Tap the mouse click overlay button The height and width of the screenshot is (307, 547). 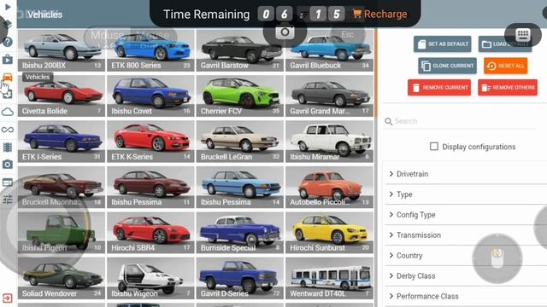[x=497, y=258]
